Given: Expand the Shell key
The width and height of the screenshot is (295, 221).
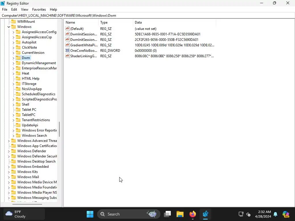Looking at the screenshot, I should pos(13,105).
